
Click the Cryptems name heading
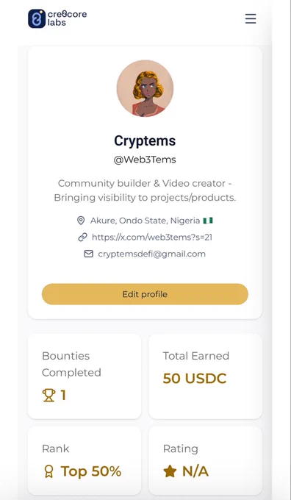tap(145, 140)
